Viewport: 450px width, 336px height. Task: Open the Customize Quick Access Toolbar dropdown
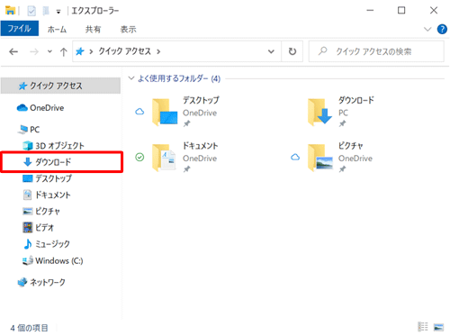pyautogui.click(x=58, y=12)
